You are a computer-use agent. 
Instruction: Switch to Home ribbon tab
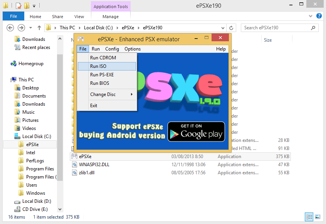(x=35, y=17)
